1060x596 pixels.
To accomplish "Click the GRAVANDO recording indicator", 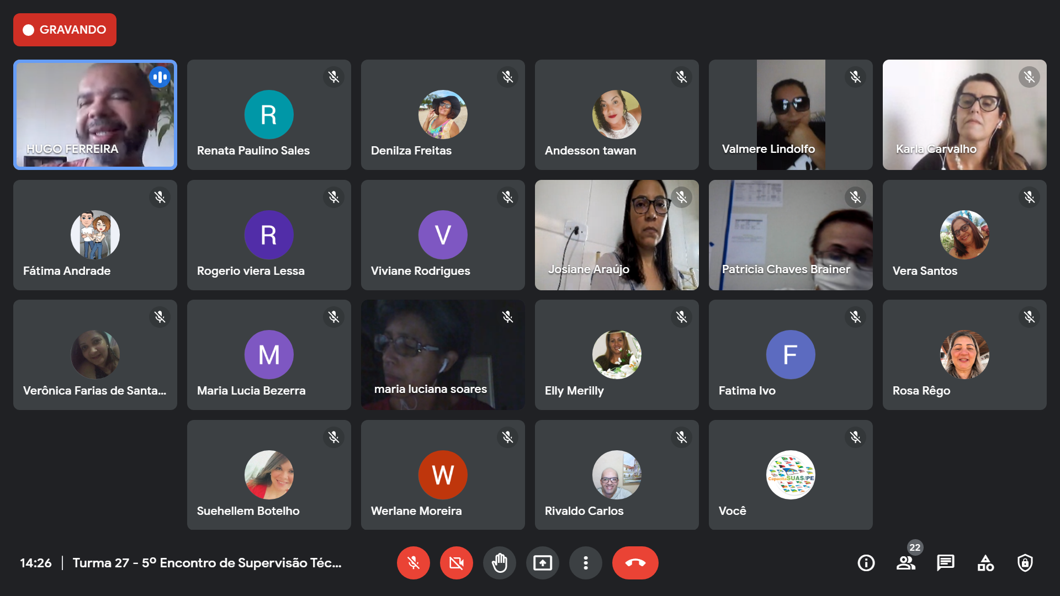I will click(65, 30).
